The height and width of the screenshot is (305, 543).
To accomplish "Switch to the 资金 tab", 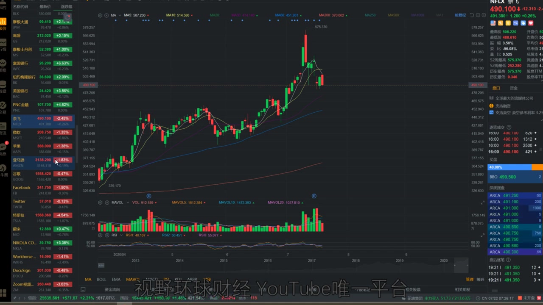I will point(513,88).
